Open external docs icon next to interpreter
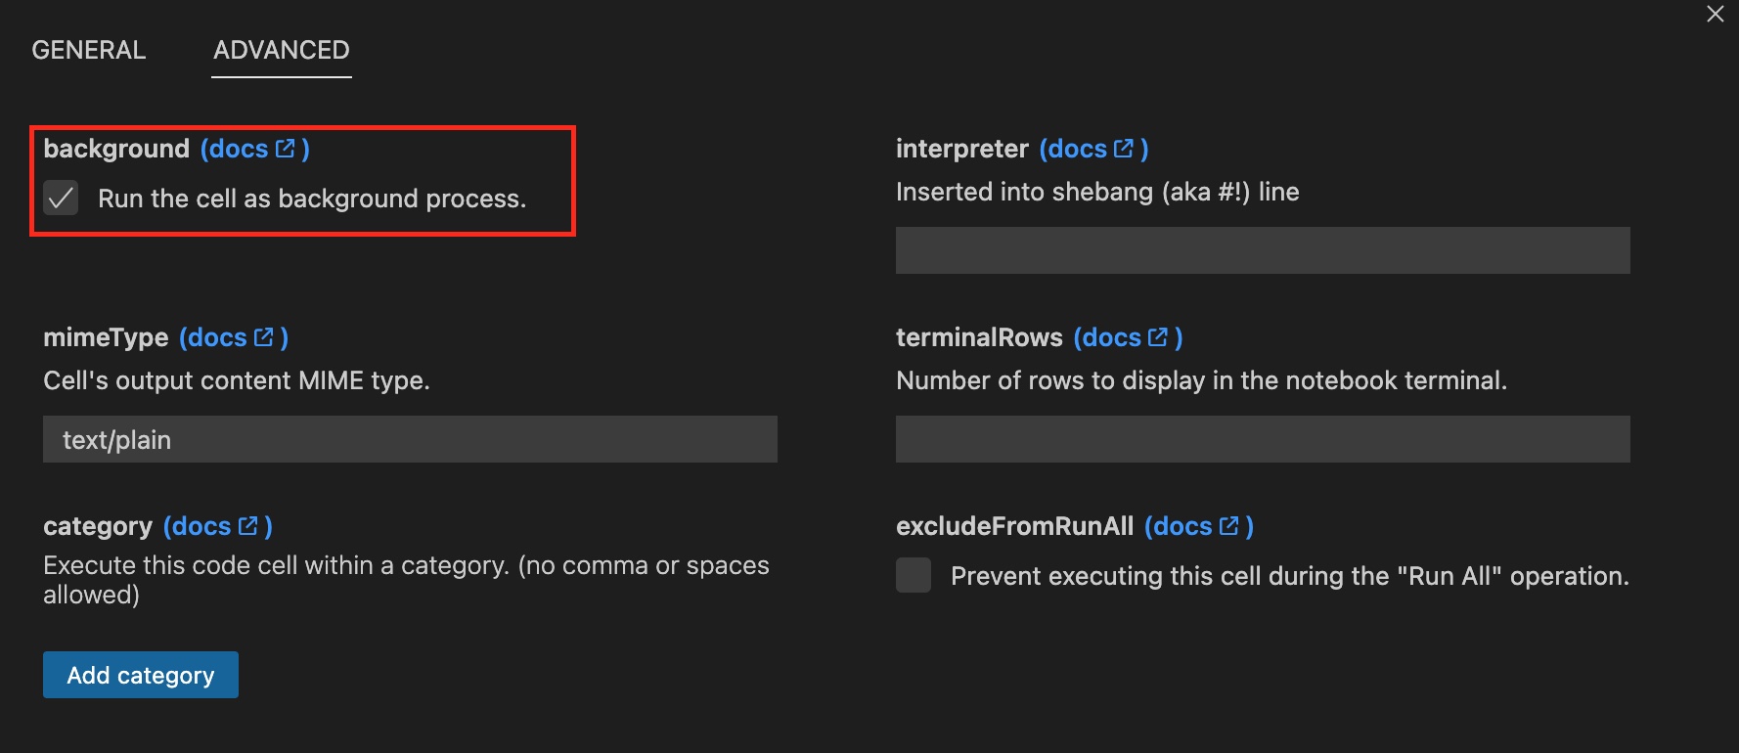 click(1124, 149)
